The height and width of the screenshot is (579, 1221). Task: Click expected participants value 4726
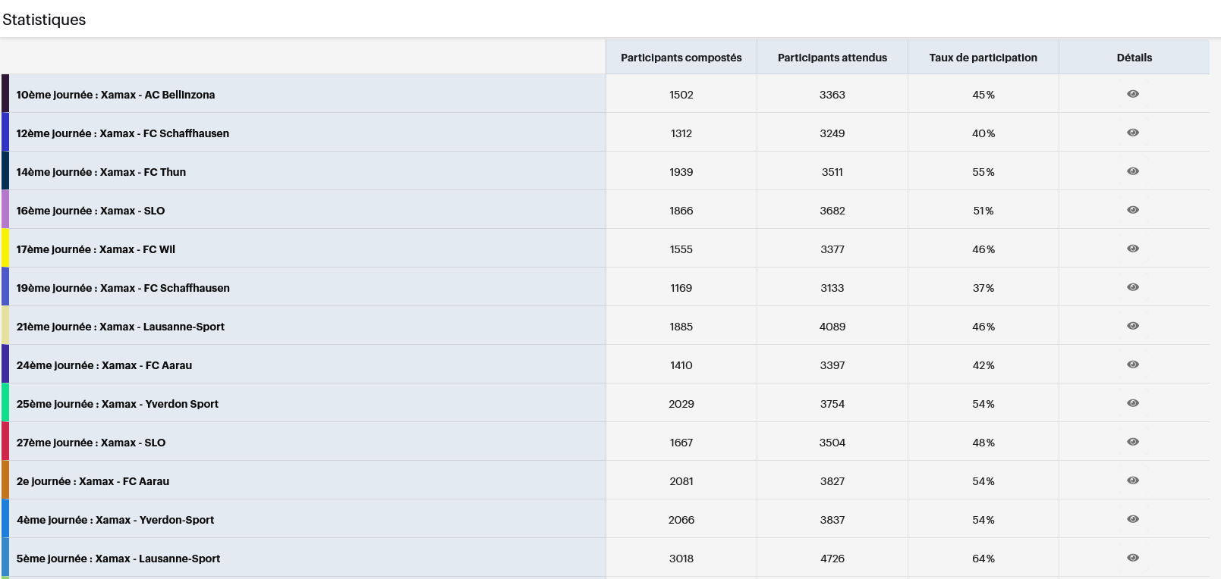(x=832, y=559)
